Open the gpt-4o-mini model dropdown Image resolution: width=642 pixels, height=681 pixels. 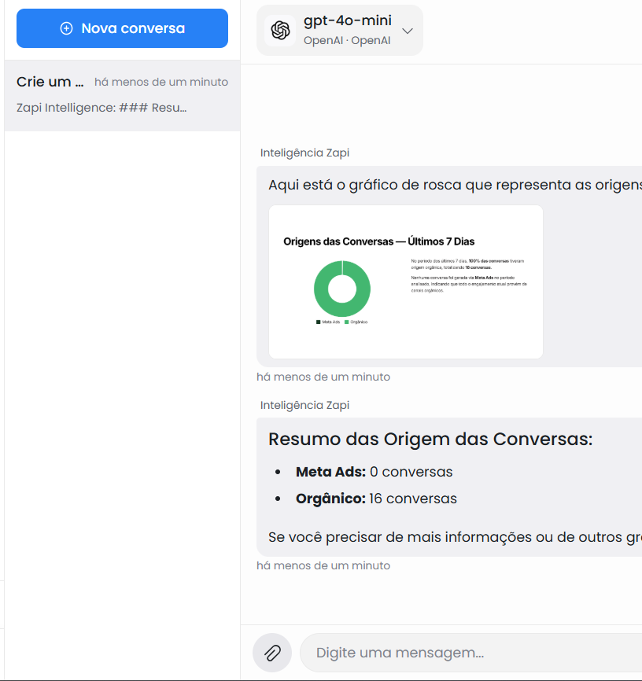coord(347,21)
